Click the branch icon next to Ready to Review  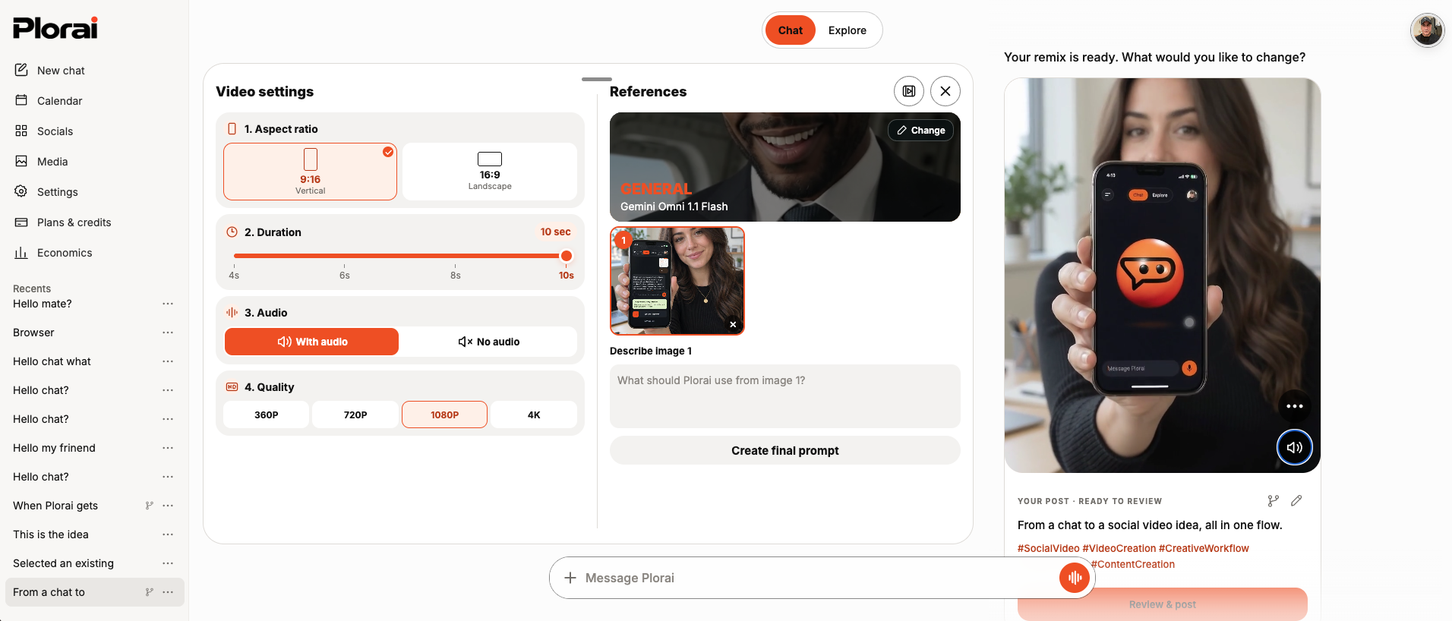pyautogui.click(x=1274, y=501)
